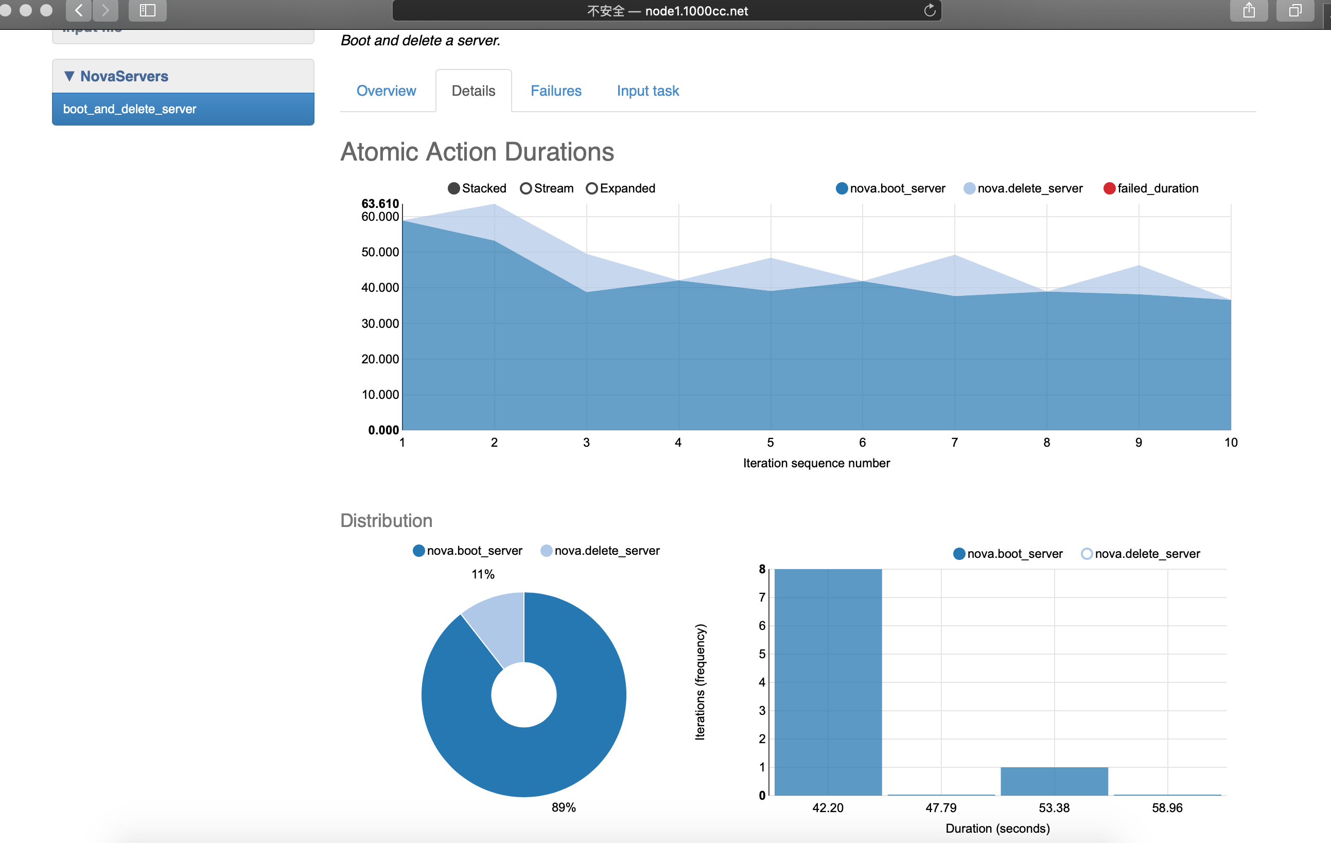
Task: Collapse the NovaServers group triangle
Action: click(69, 76)
